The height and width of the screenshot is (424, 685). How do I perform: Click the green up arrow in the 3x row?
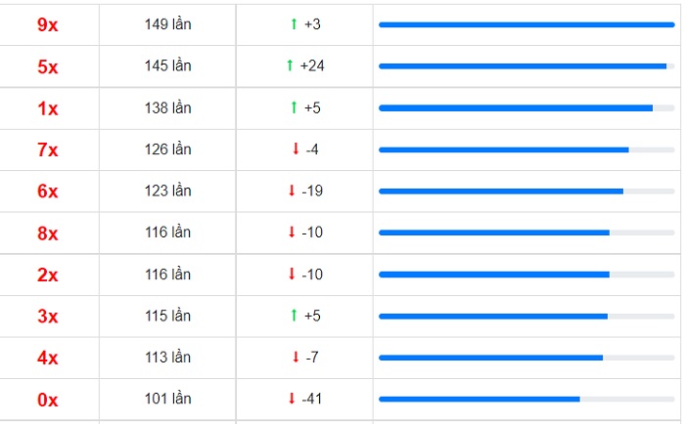click(x=294, y=315)
